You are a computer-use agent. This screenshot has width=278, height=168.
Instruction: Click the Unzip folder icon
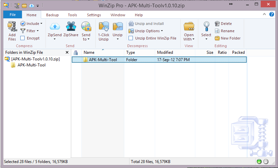click(118, 27)
